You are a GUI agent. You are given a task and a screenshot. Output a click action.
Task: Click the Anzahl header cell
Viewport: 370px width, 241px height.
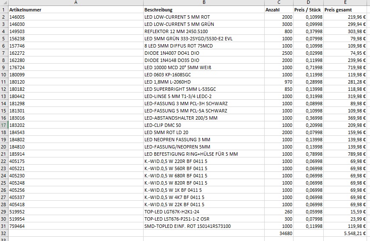click(279, 10)
